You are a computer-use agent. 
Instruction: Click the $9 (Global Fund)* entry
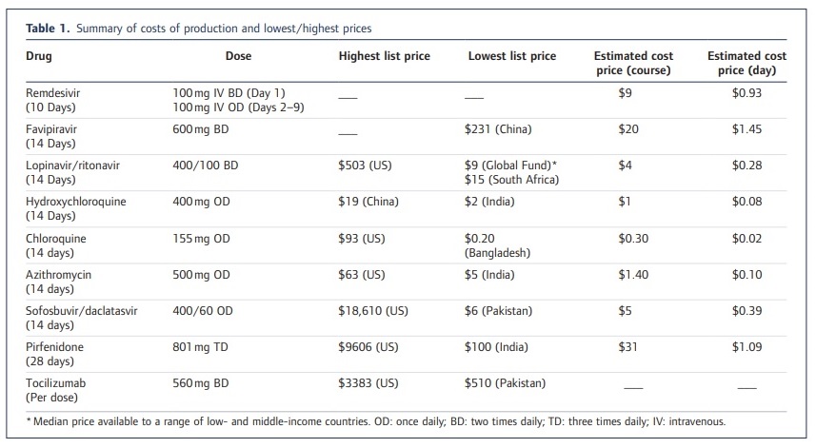(x=510, y=166)
